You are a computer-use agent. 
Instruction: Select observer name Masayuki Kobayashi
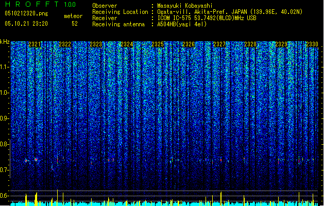185,6
